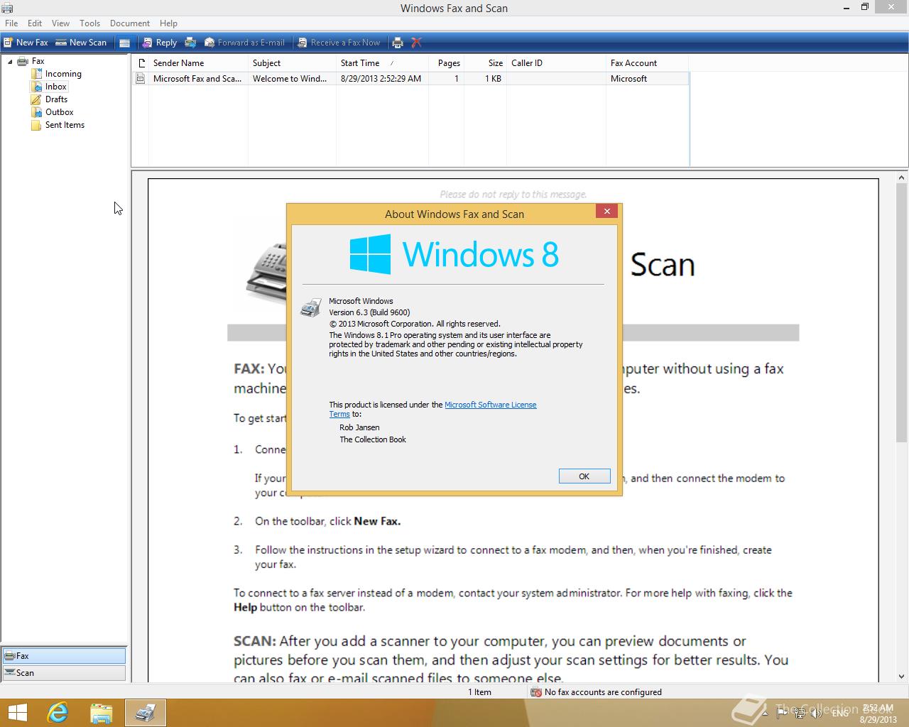Click Windows Fax and Scan taskbar icon
Viewport: 909px width, 727px height.
(x=146, y=713)
